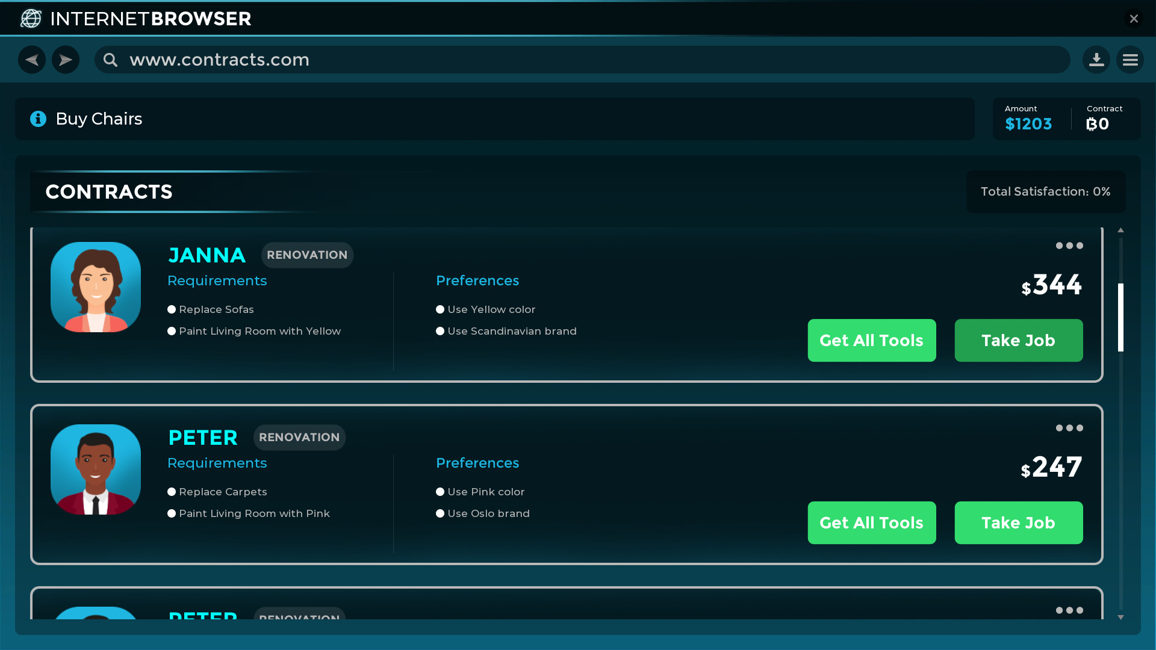Toggle the bullet next to Replace Sofas
The image size is (1156, 650).
[x=172, y=309]
